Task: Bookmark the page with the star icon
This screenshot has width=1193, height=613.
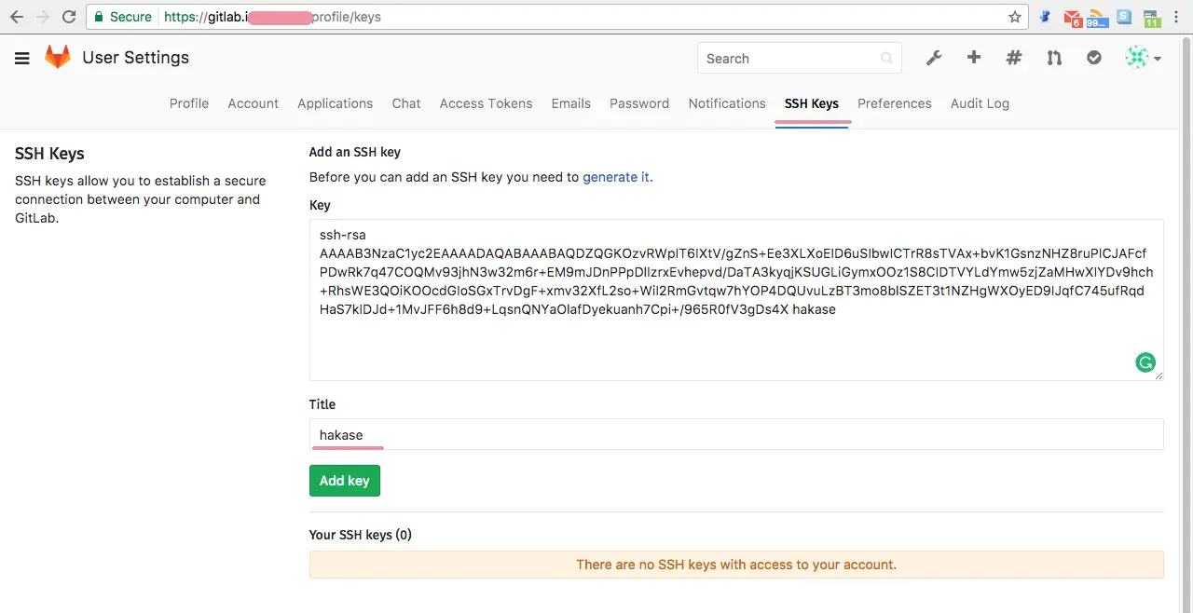Action: click(1015, 17)
